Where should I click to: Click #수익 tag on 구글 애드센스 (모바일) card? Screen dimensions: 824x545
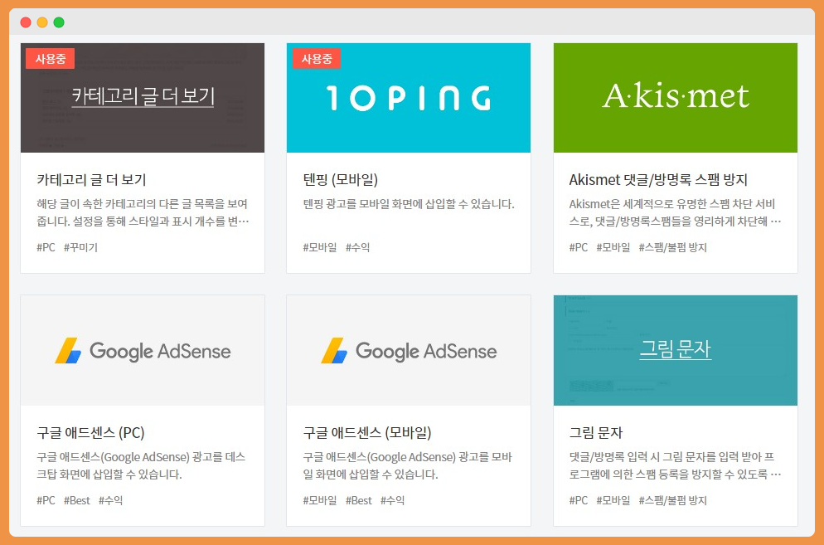(x=393, y=500)
